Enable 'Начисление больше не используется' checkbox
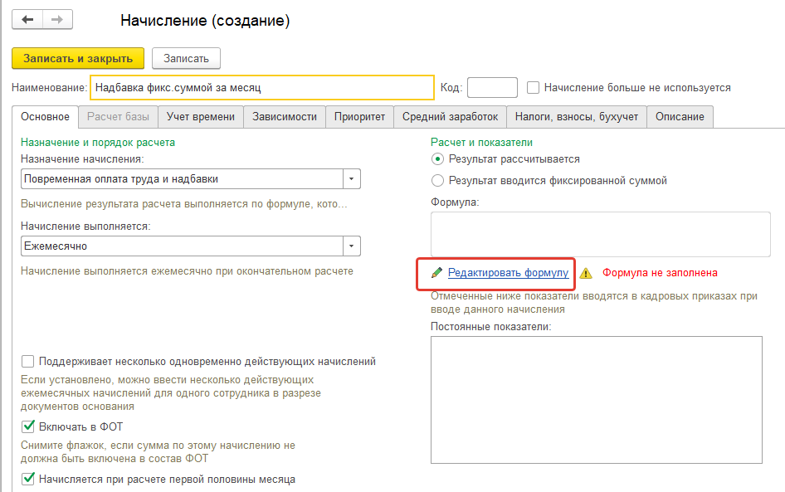Viewport: 785px width, 492px height. [534, 87]
